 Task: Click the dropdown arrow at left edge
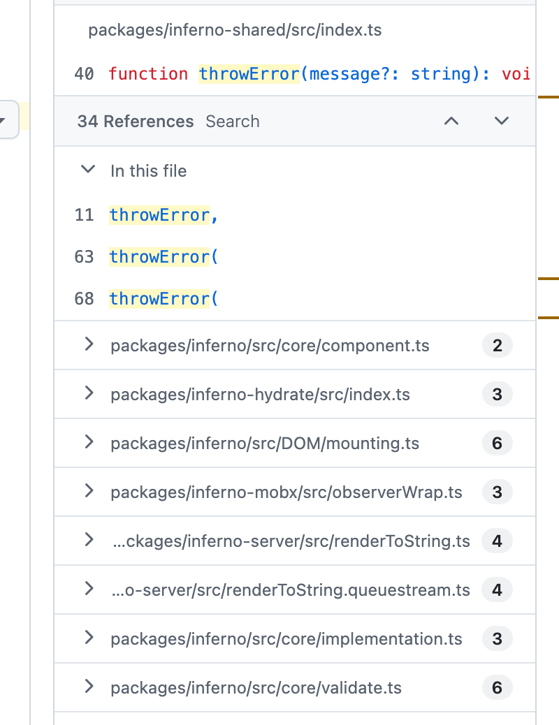[x=2, y=121]
